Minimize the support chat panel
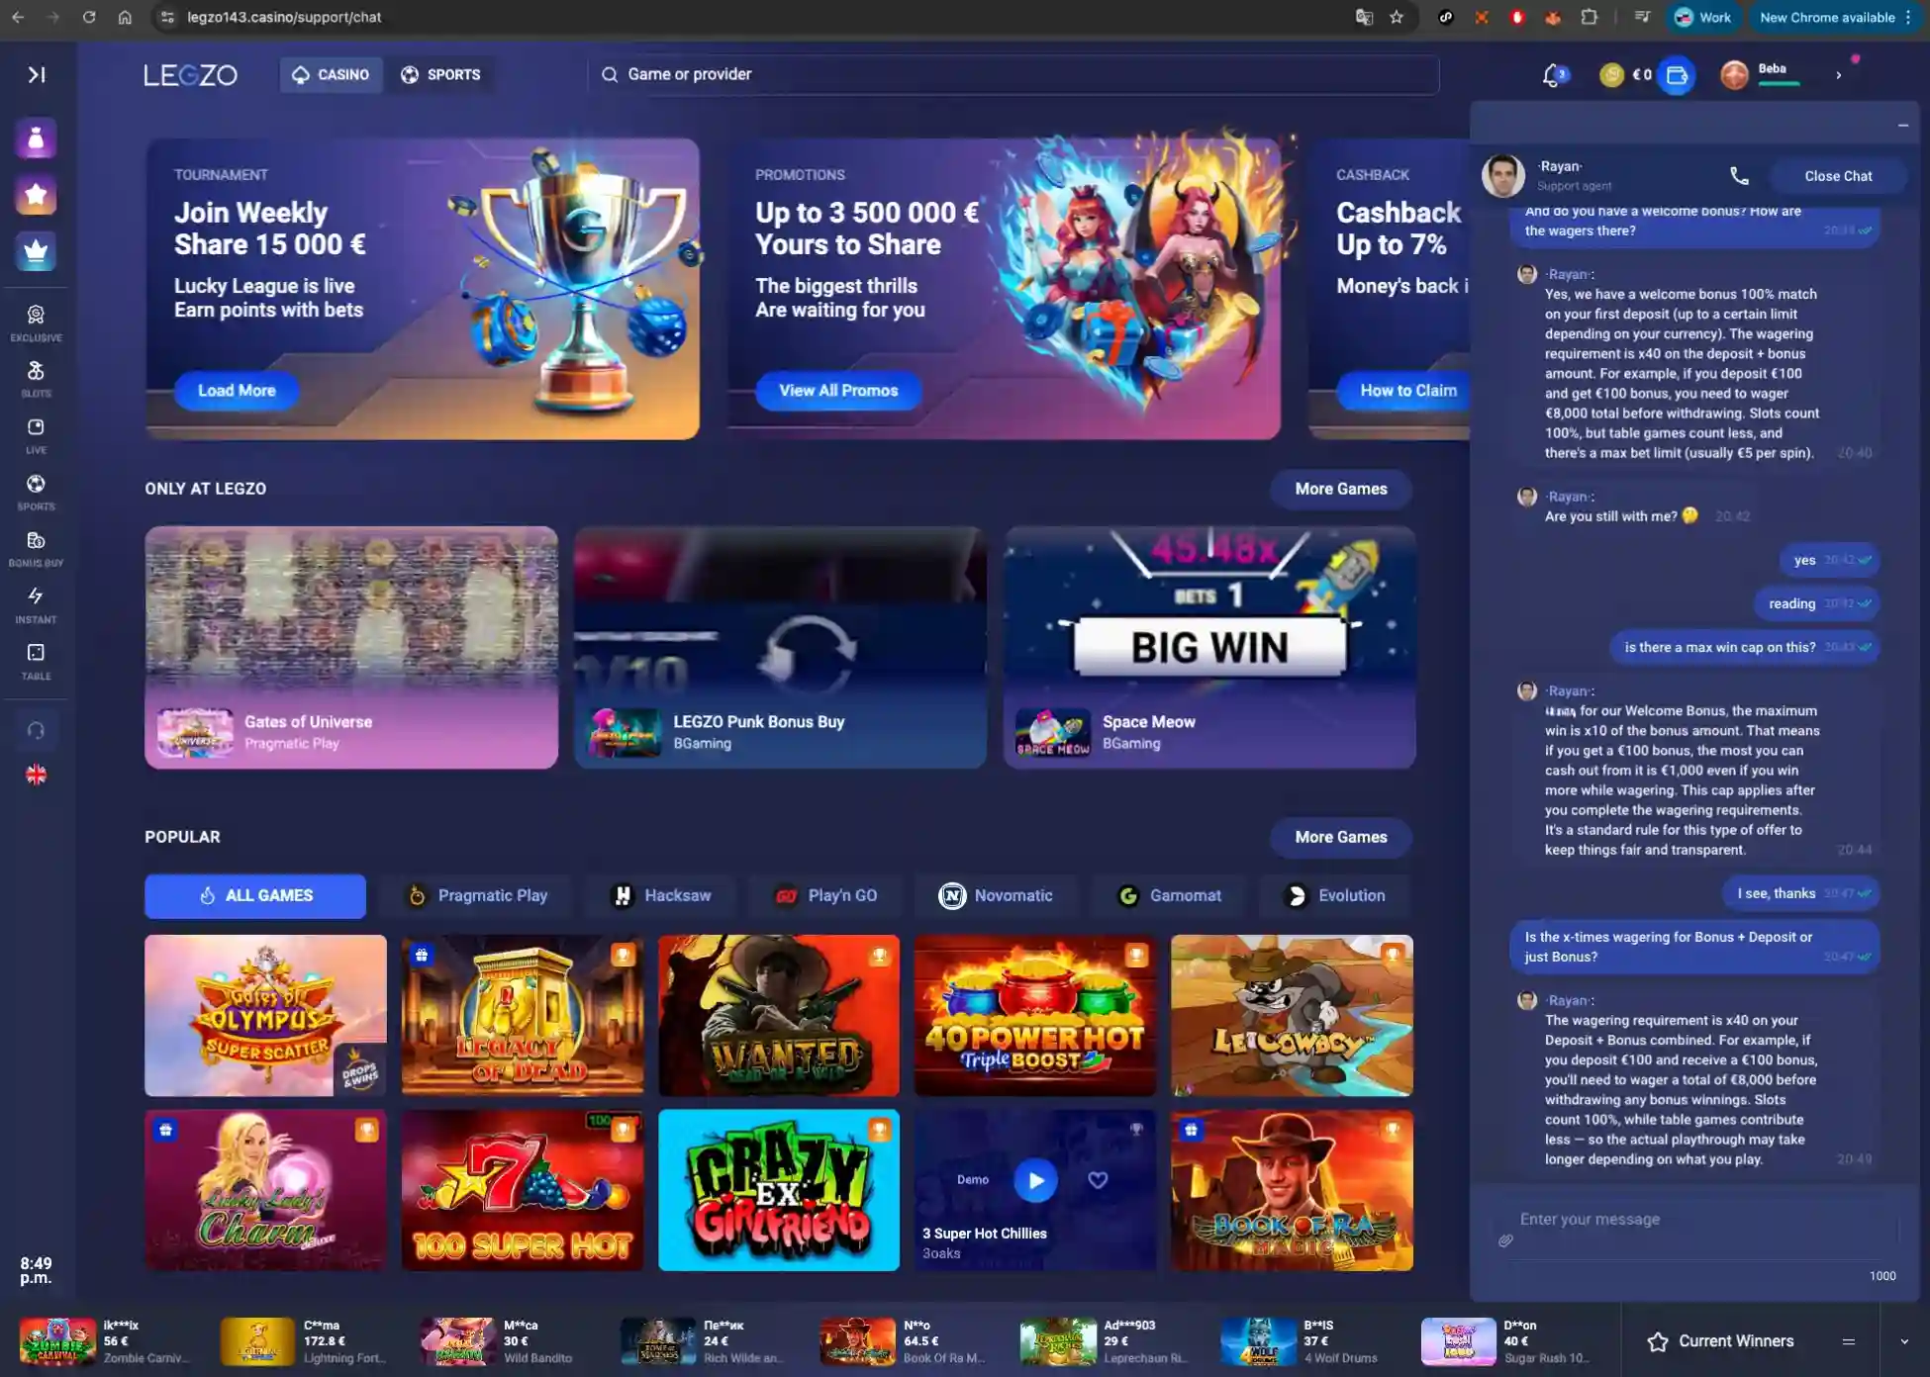 (1902, 126)
